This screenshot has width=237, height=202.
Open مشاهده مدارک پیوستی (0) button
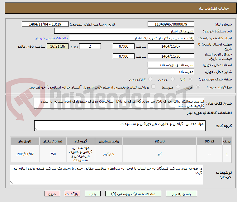(x=133, y=194)
